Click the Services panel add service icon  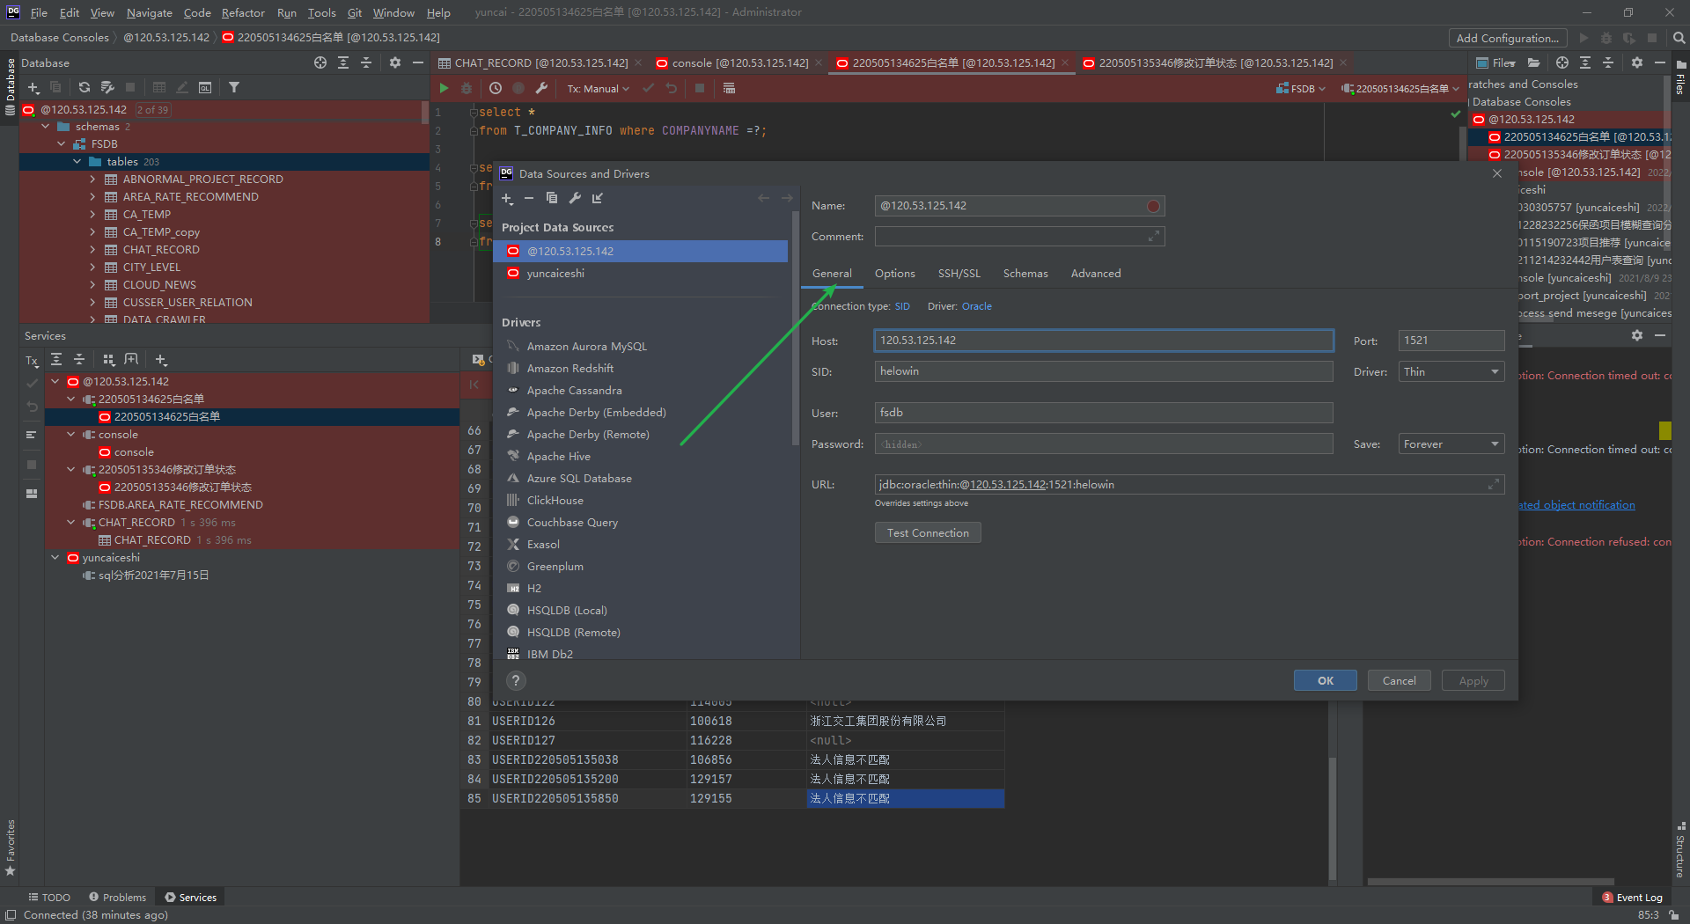click(x=161, y=360)
